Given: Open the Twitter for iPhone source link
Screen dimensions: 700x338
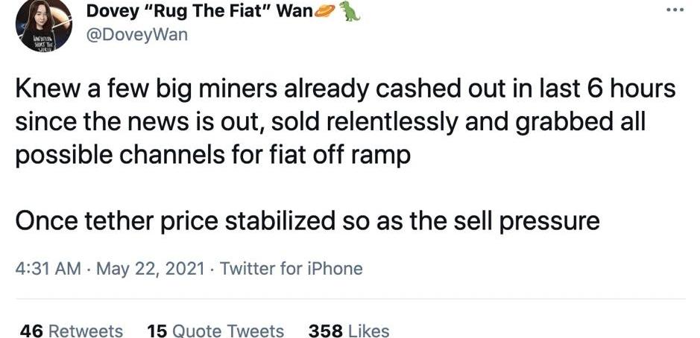Looking at the screenshot, I should point(291,269).
